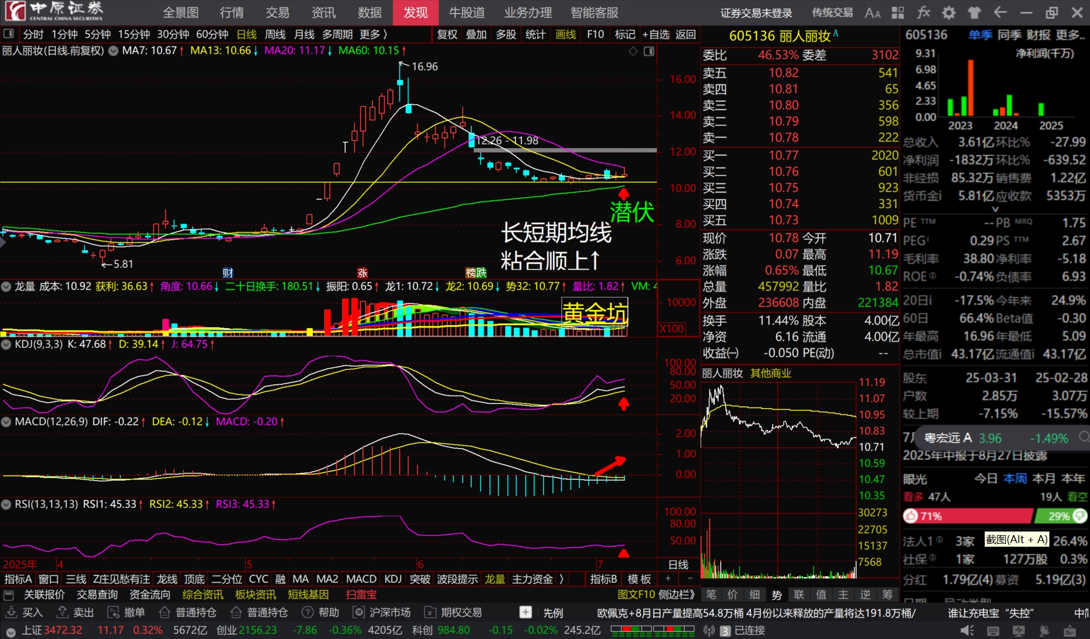
Task: Toggle 画线 drawing mode
Action: 565,35
